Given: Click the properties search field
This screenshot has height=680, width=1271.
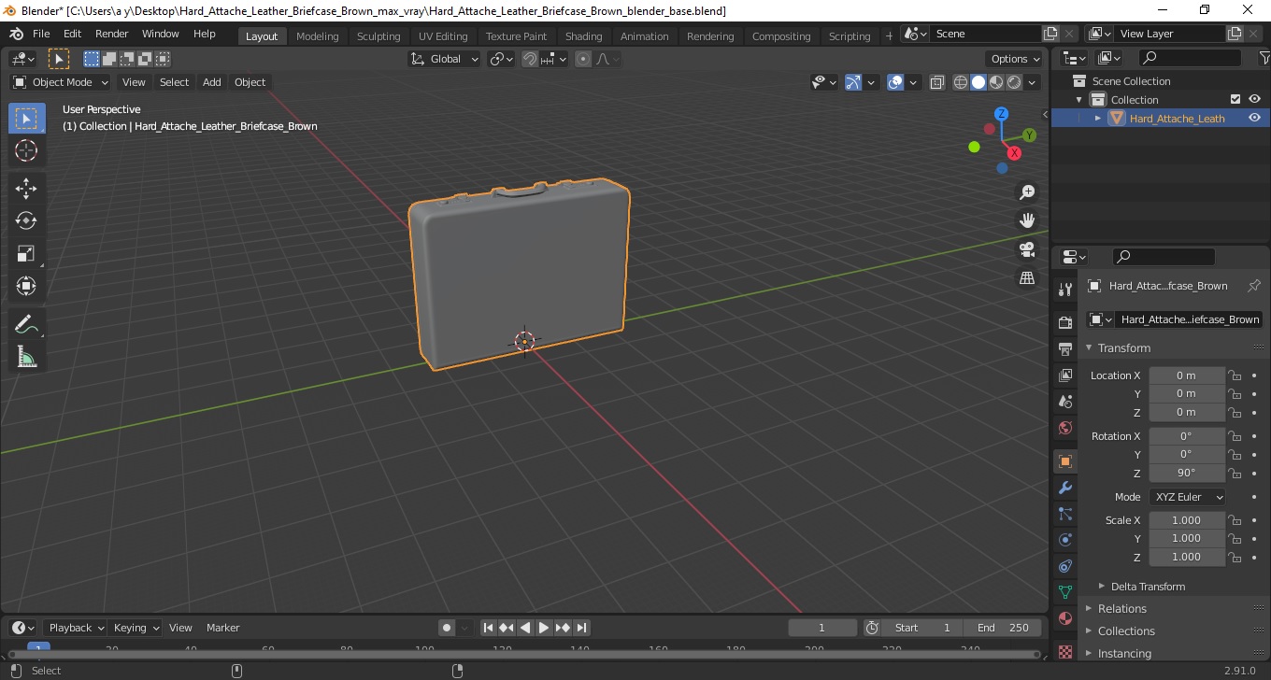Looking at the screenshot, I should [1164, 256].
